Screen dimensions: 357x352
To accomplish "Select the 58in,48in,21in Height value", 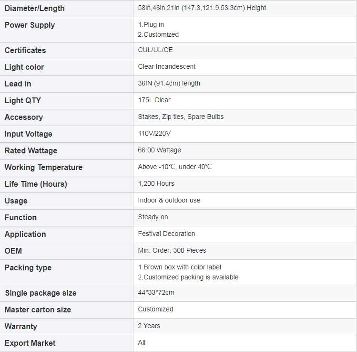I will coord(202,8).
